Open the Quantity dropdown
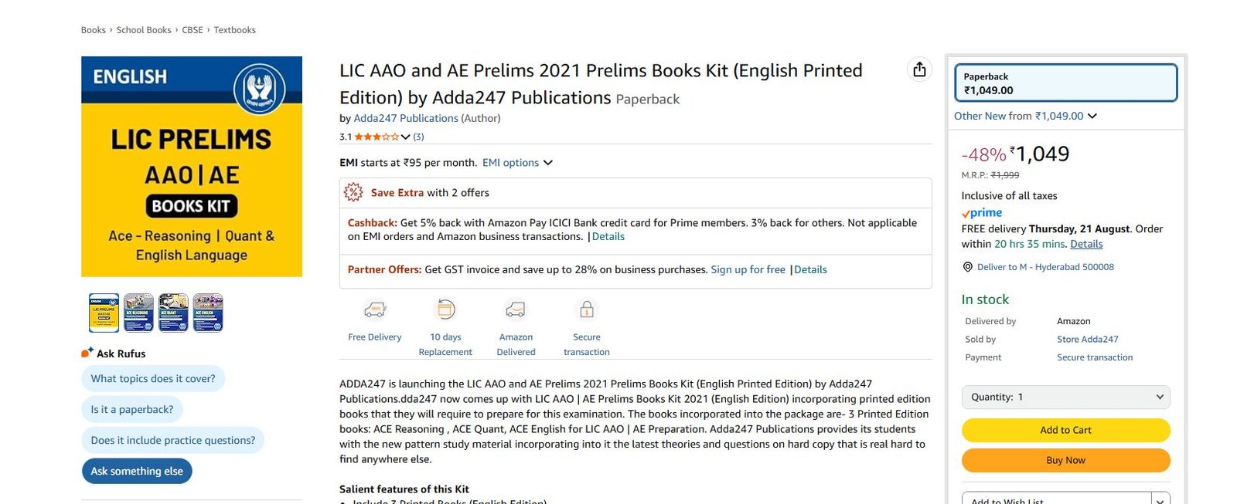 [1065, 397]
